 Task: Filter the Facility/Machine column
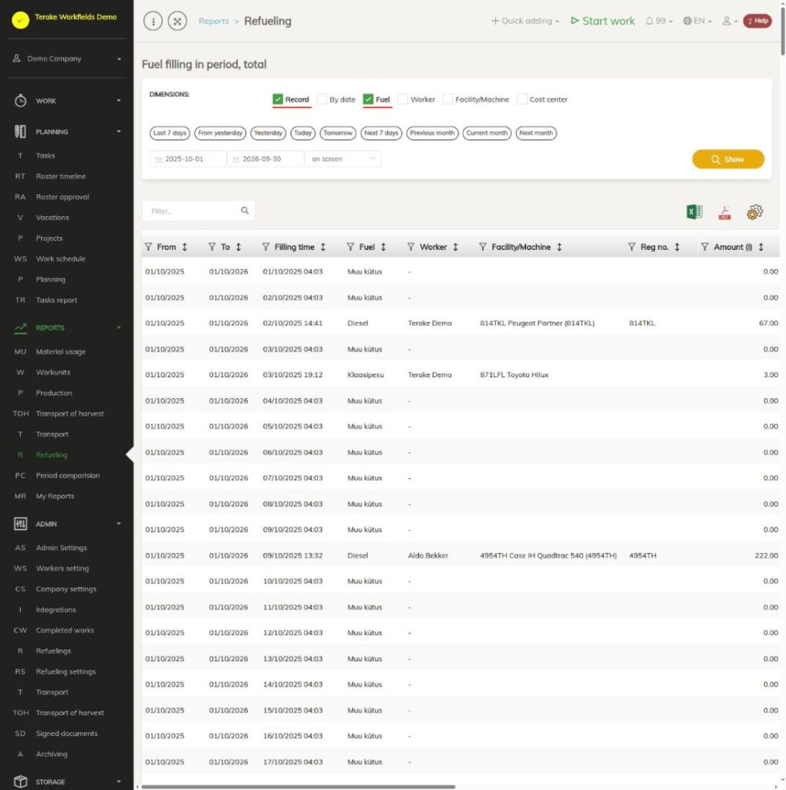tap(483, 247)
